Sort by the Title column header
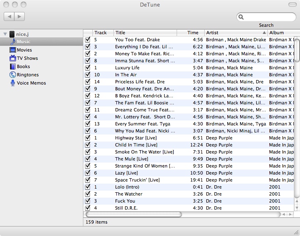The height and width of the screenshot is (236, 300). pos(145,33)
